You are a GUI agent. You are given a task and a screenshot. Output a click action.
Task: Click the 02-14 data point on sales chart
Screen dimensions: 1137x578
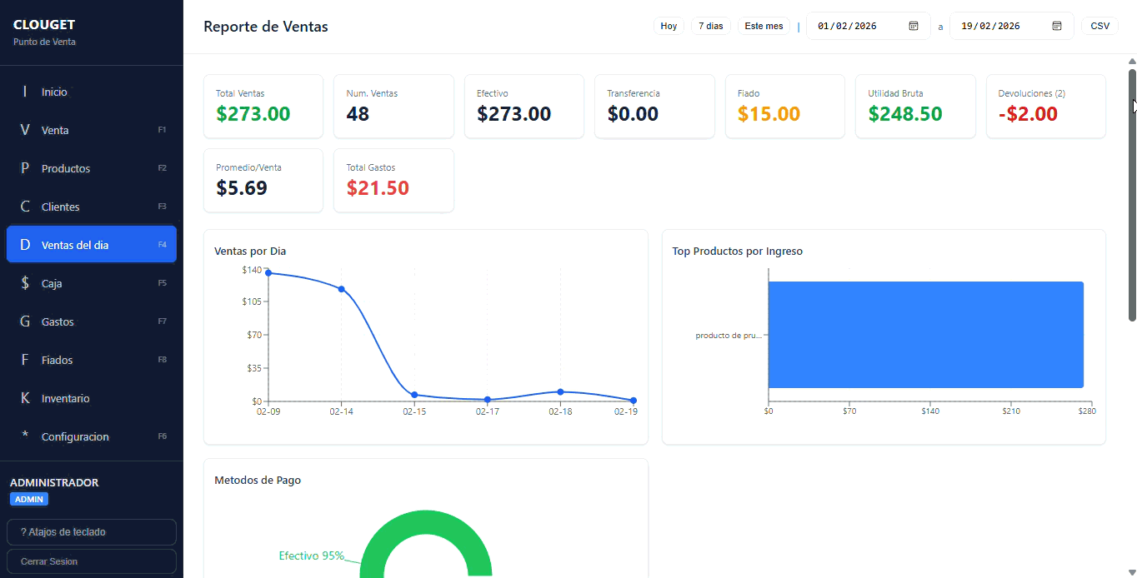[x=342, y=289]
